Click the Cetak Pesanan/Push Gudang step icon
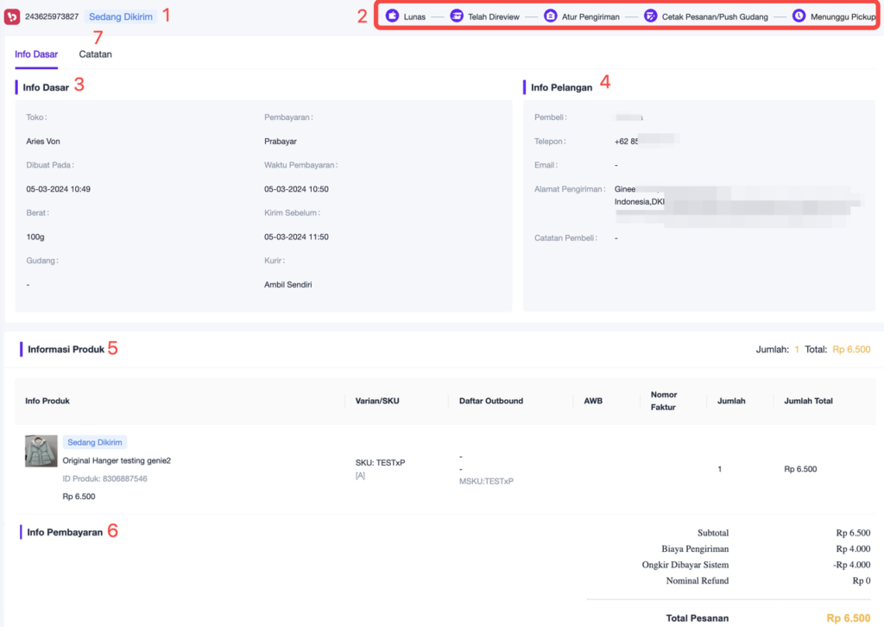Screen dimensions: 884x627 coord(651,16)
